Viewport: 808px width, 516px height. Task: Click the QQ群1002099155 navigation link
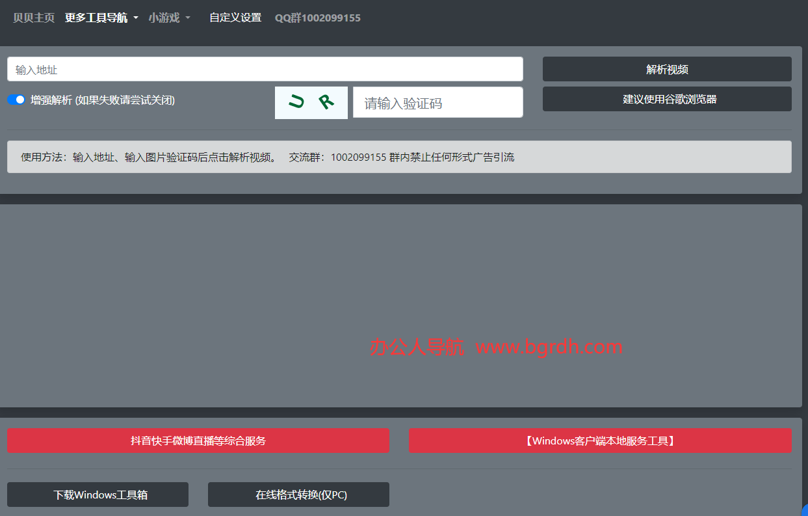(x=317, y=18)
